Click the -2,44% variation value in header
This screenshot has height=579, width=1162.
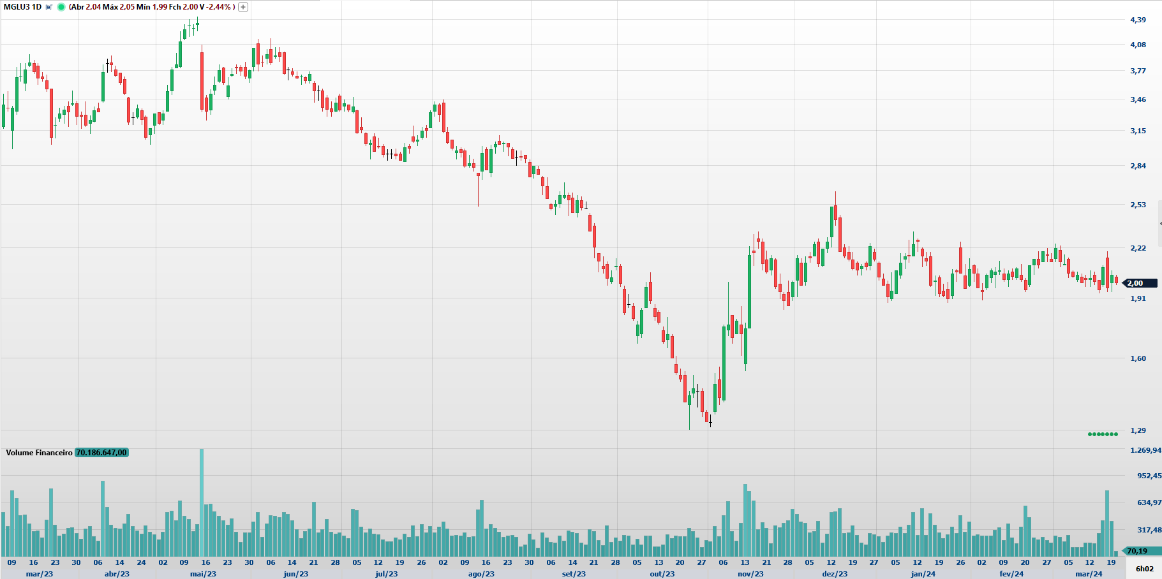pos(219,7)
